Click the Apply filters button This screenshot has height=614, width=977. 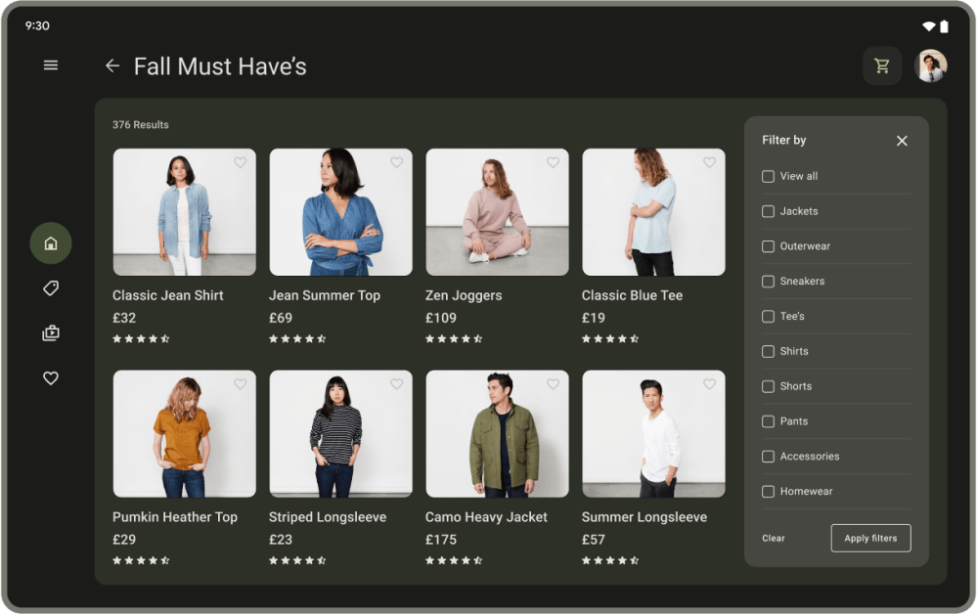(x=870, y=539)
